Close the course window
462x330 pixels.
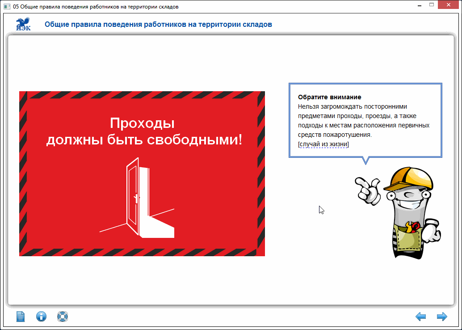point(449,5)
